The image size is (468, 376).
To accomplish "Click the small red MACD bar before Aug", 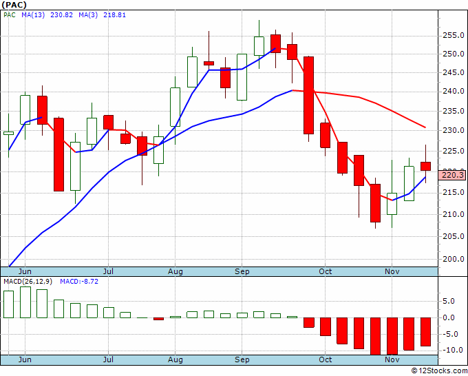I will click(x=158, y=319).
